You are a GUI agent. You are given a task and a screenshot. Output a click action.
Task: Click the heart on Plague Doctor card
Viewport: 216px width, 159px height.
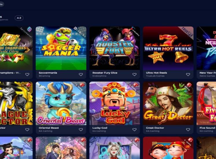coord(27,130)
